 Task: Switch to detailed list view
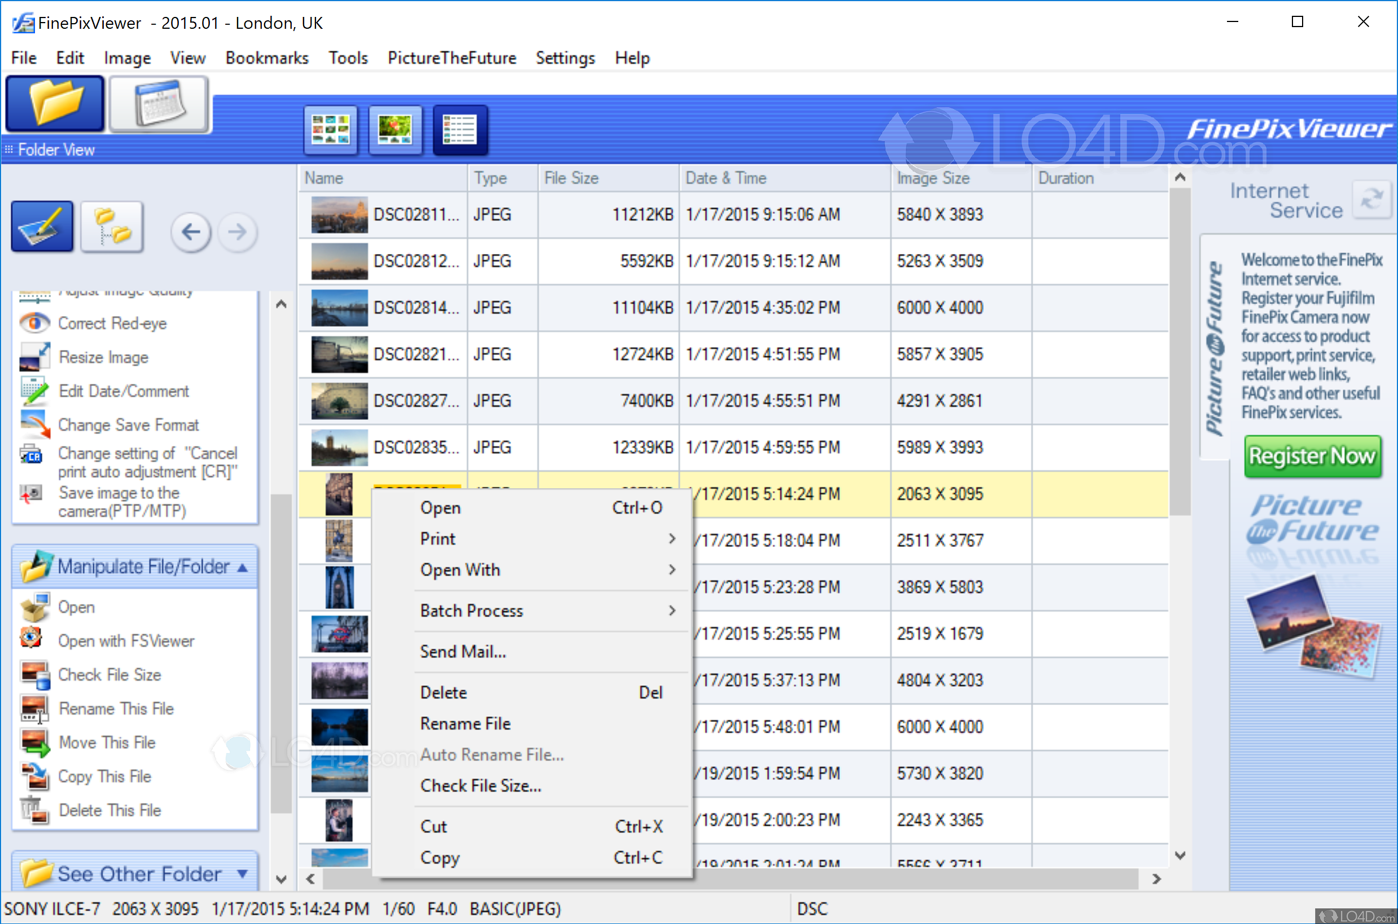click(460, 130)
